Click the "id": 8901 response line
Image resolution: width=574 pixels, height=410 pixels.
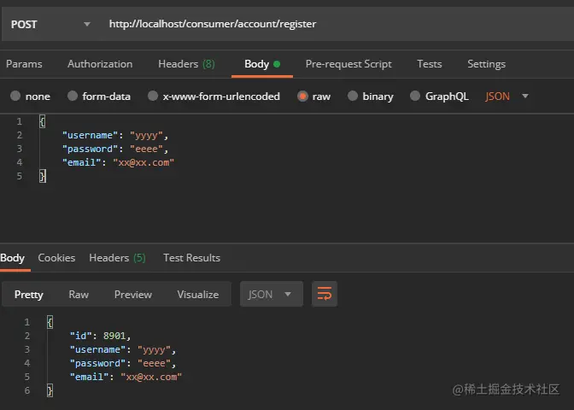point(100,336)
